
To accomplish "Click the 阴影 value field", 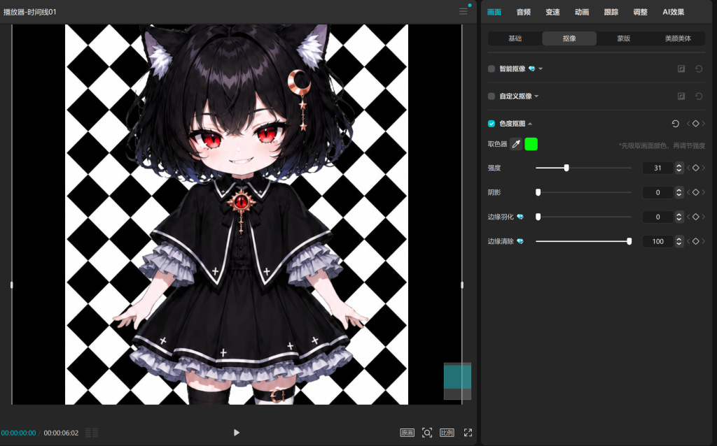I will 658,193.
